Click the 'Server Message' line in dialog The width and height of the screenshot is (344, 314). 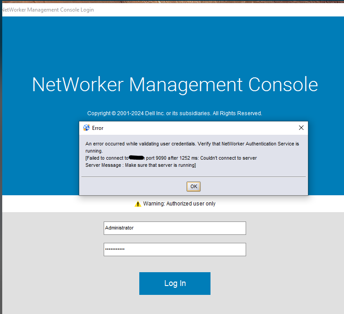pos(141,165)
